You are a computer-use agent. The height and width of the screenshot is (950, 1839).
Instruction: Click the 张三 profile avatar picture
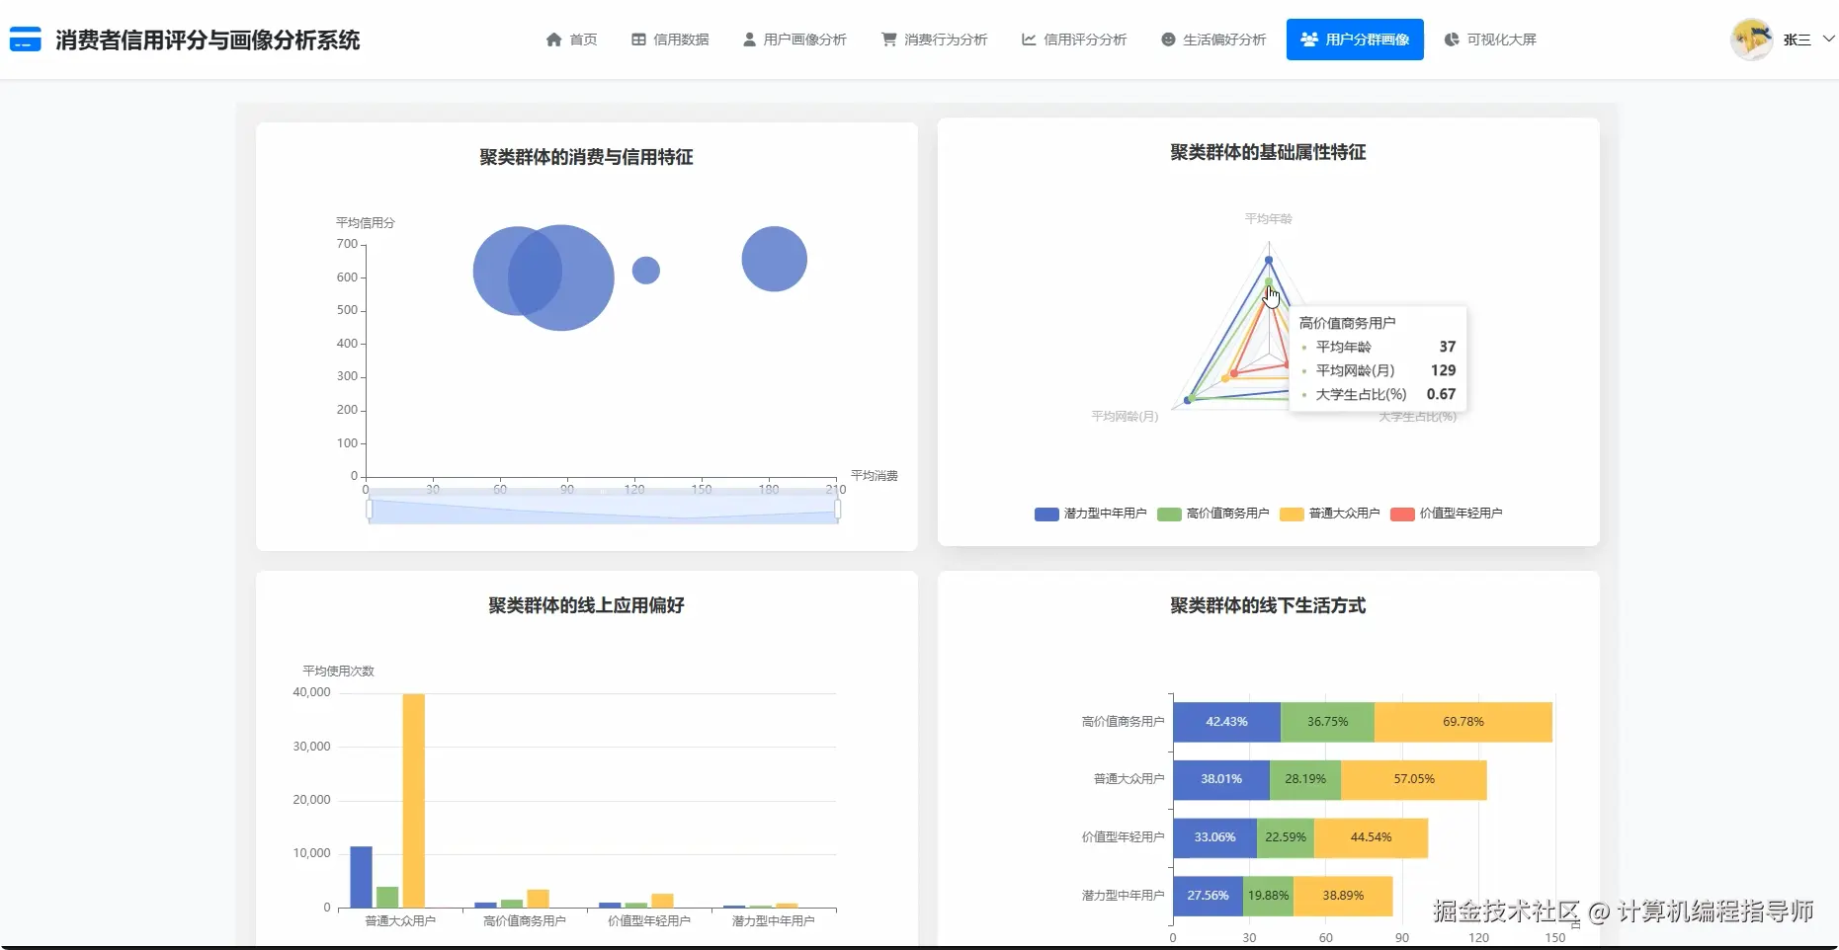(x=1750, y=40)
